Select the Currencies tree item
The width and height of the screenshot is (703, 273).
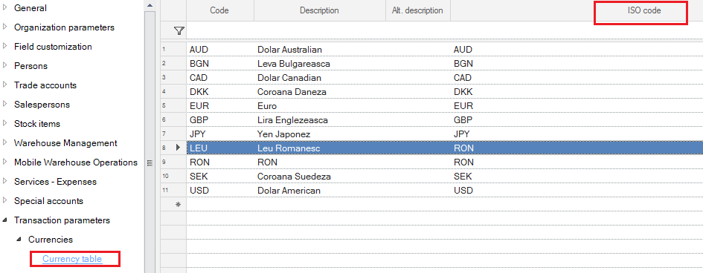click(x=51, y=240)
